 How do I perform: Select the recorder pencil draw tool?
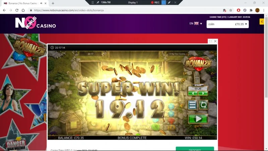point(169,3)
